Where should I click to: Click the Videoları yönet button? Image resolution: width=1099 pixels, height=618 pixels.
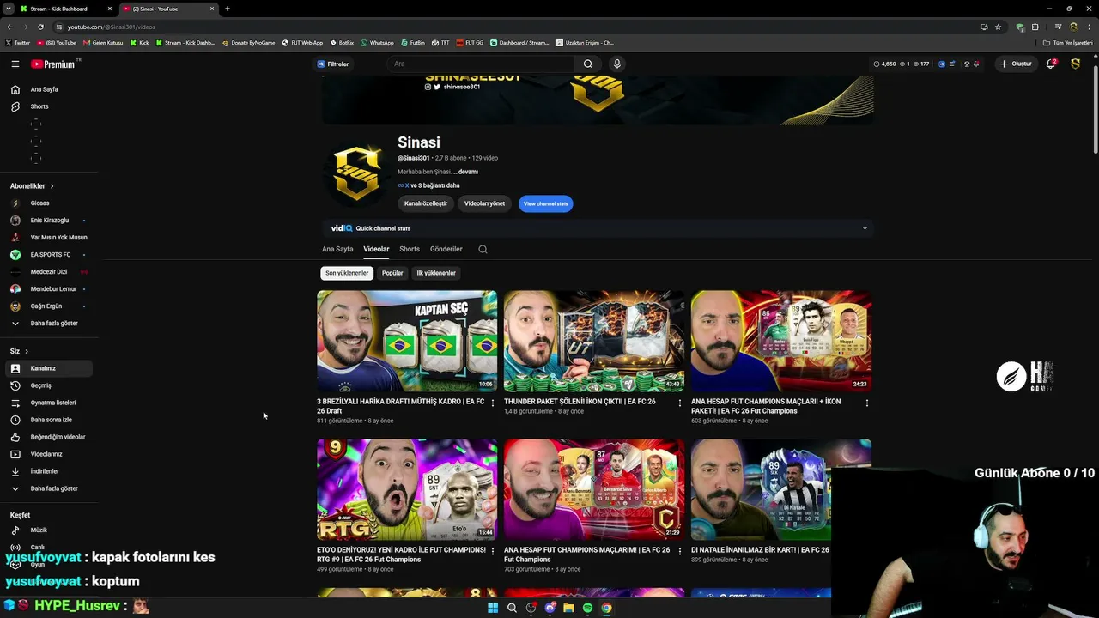tap(484, 203)
